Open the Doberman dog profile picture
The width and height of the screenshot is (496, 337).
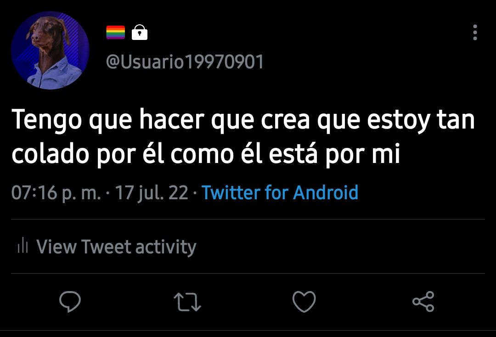click(51, 50)
